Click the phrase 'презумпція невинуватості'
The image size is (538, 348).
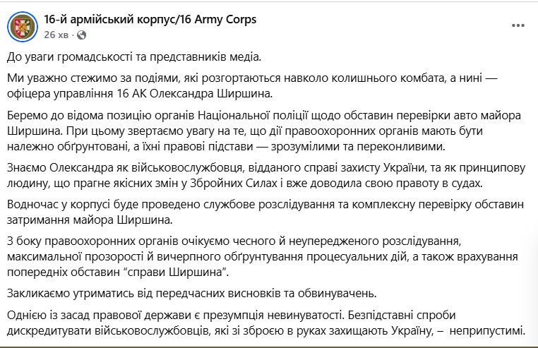pos(271,315)
